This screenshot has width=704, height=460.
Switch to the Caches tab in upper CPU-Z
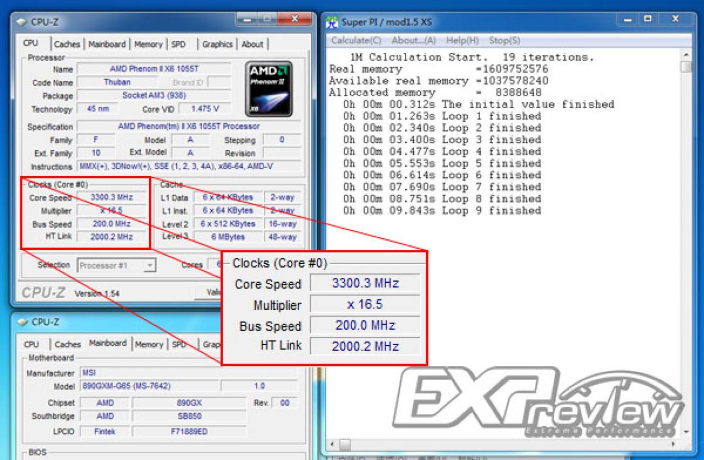point(67,45)
